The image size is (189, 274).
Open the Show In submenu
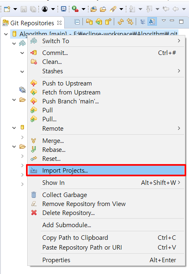tap(106, 183)
